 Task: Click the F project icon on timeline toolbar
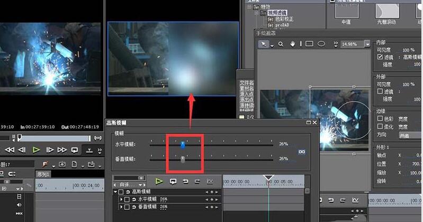point(46,164)
